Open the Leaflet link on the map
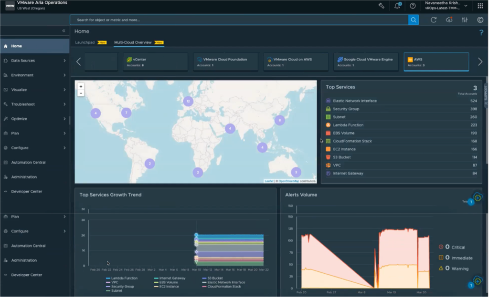Screen dimensions: 489x299 tap(269, 181)
